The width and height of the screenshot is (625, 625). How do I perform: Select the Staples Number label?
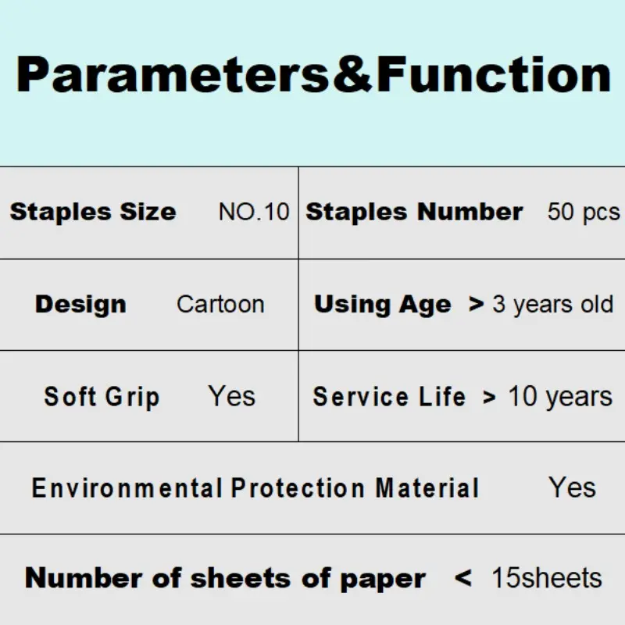pos(414,212)
